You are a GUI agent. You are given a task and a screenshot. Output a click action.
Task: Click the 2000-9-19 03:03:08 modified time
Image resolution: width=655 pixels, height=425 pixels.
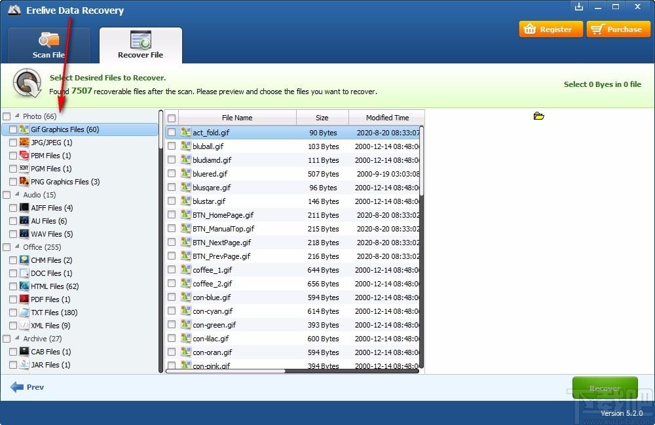pos(388,173)
